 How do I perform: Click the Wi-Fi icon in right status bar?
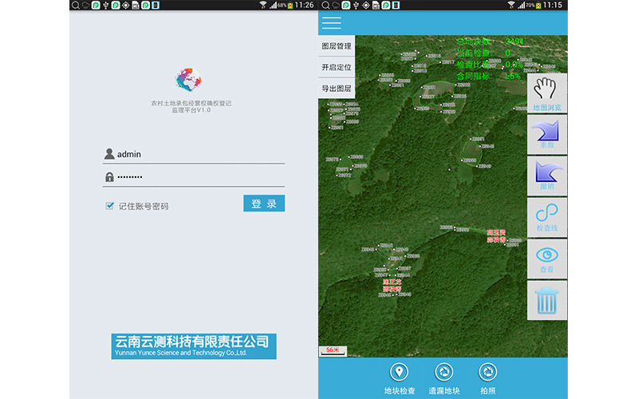coord(511,5)
